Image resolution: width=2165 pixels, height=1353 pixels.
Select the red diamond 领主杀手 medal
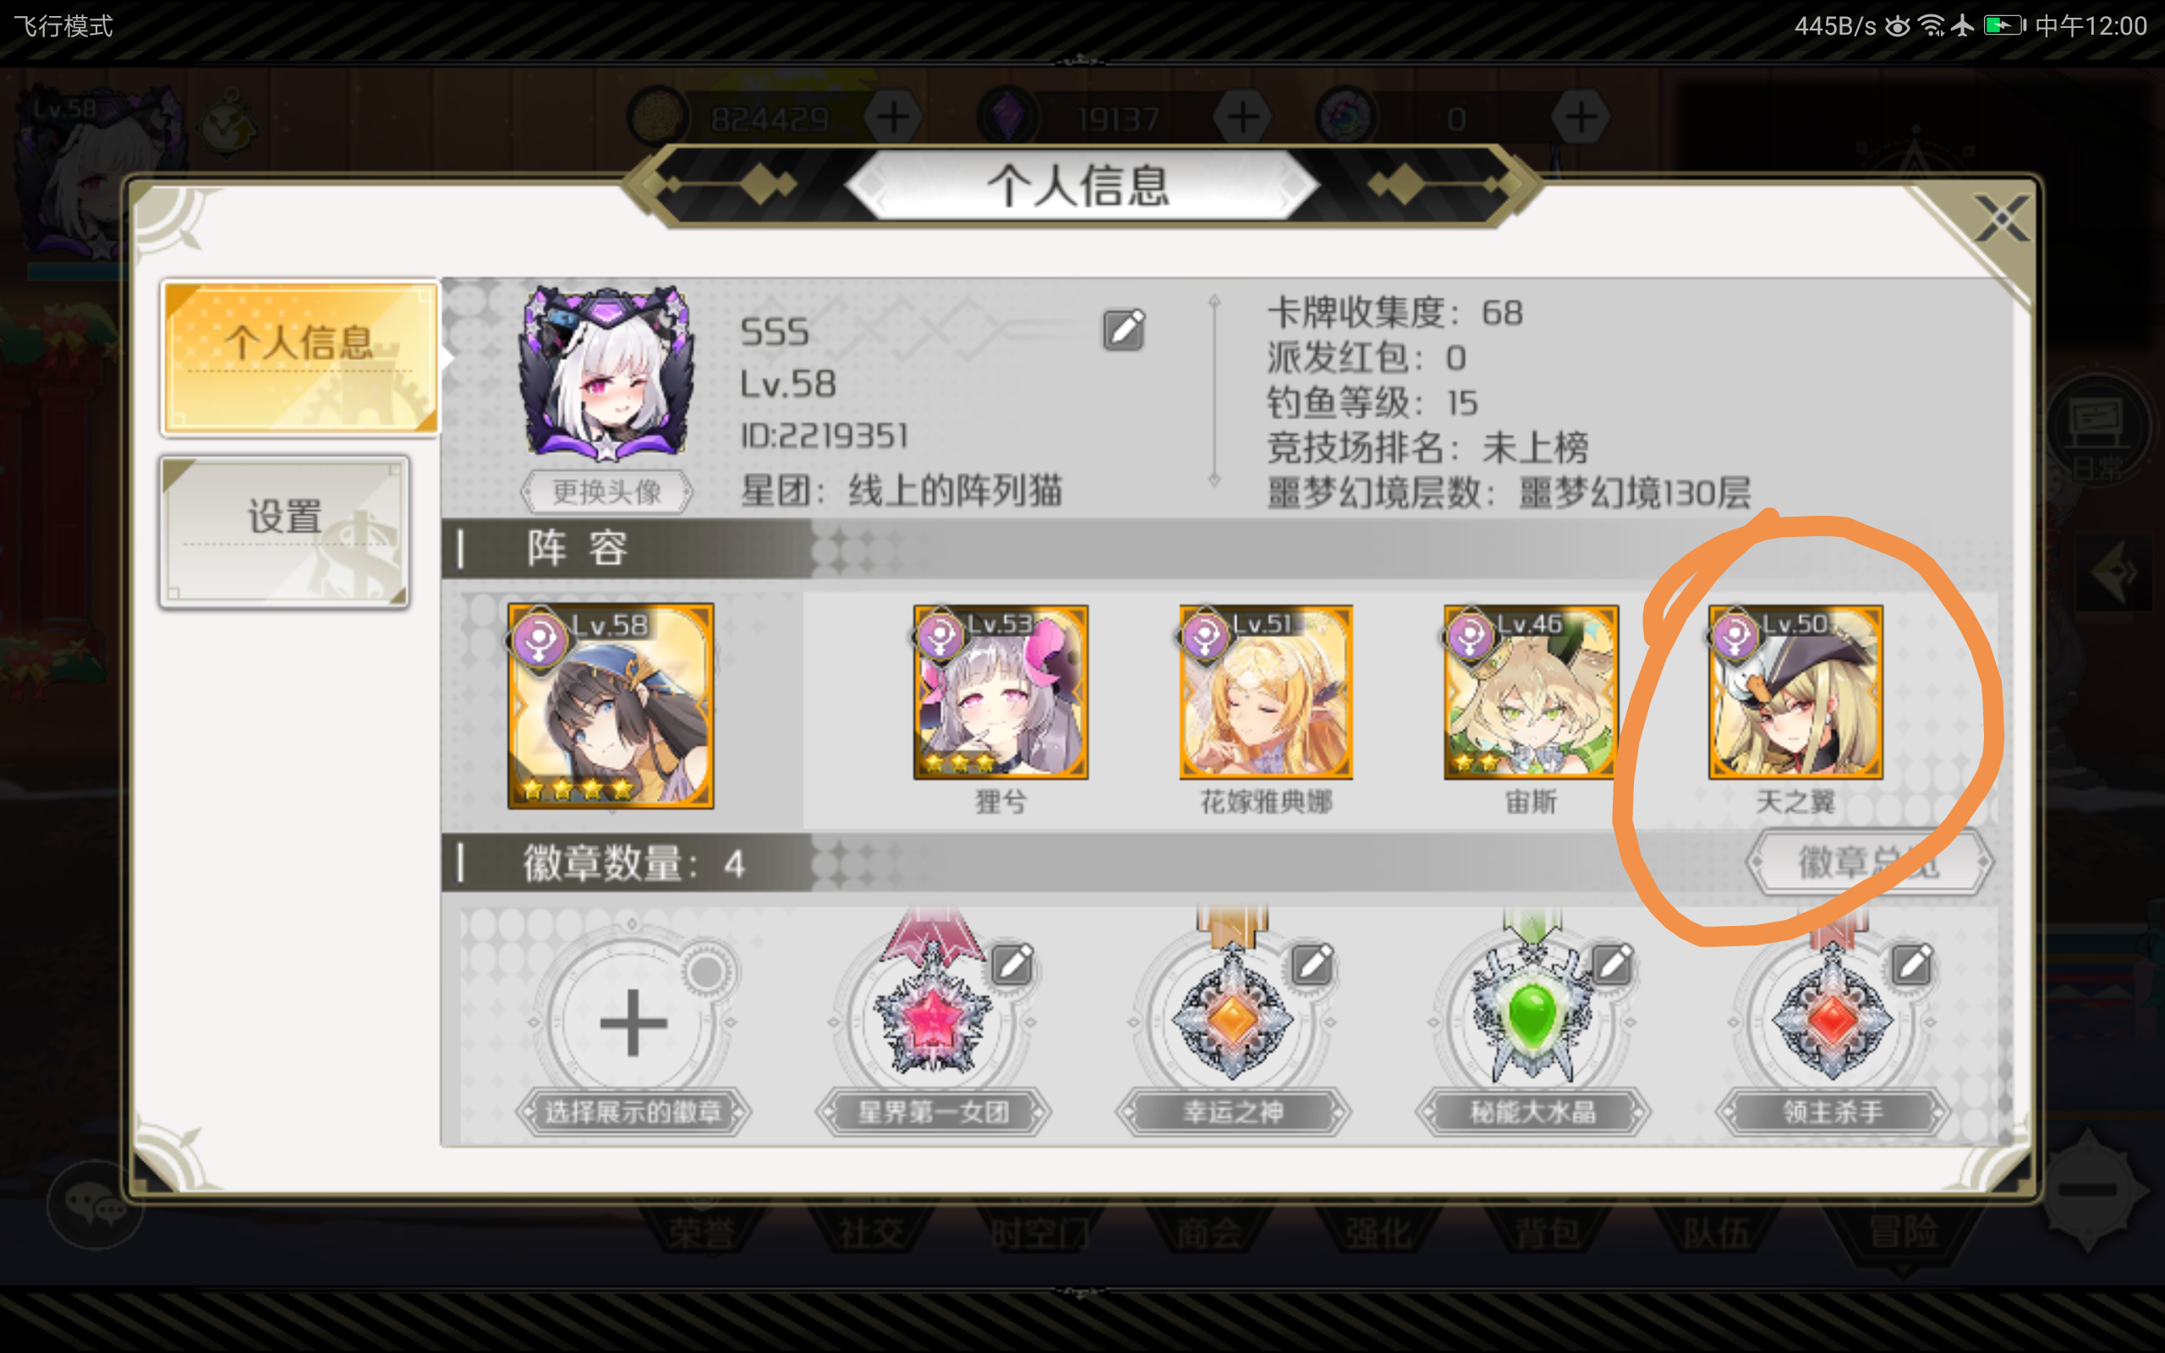(x=1830, y=1019)
